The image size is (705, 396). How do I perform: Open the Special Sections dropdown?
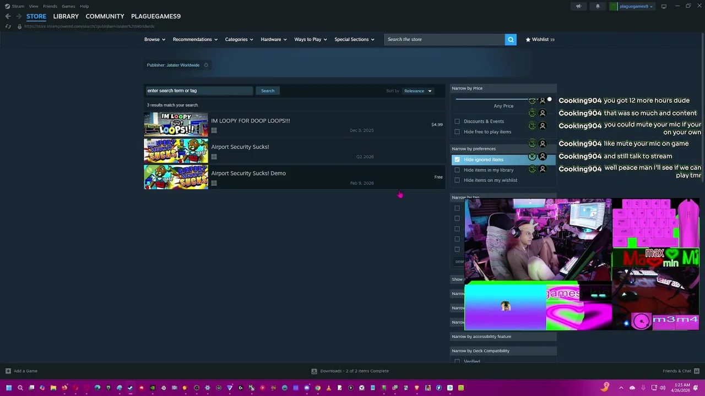click(354, 40)
